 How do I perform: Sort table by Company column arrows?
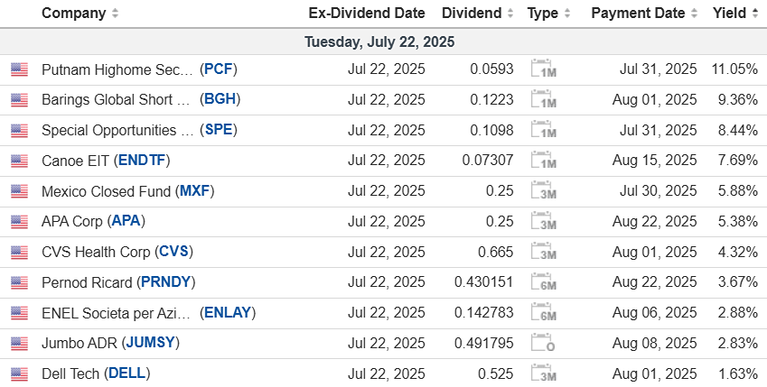[115, 14]
